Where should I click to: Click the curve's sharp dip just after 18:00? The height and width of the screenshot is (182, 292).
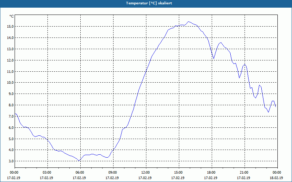pyautogui.click(x=214, y=59)
